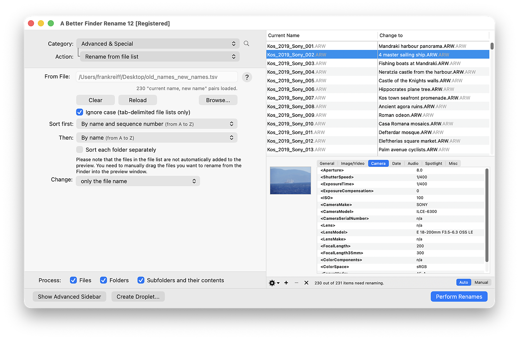The height and width of the screenshot is (340, 519).
Task: Toggle Subfolders and their contents checkbox
Action: (141, 280)
